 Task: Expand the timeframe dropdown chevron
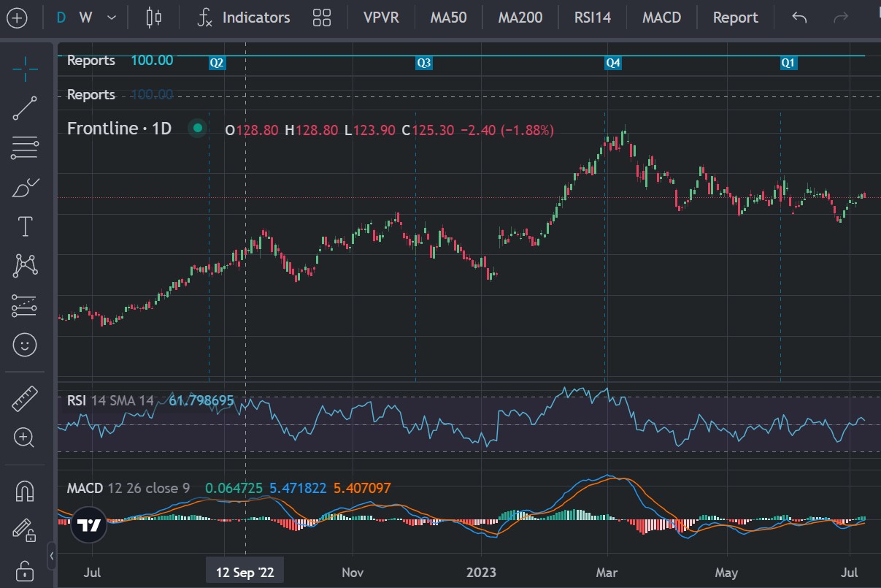tap(111, 18)
